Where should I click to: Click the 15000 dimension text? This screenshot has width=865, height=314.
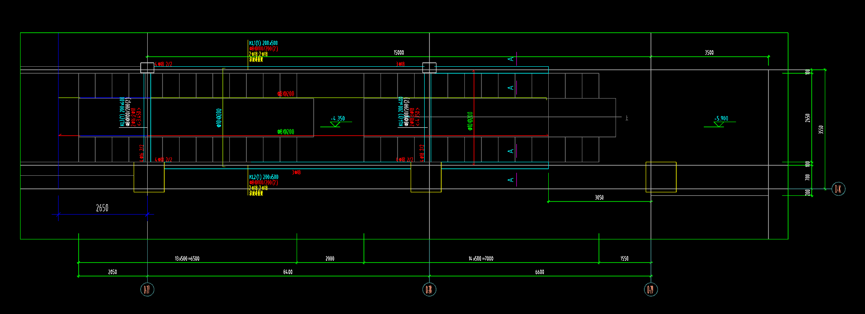[x=399, y=53]
